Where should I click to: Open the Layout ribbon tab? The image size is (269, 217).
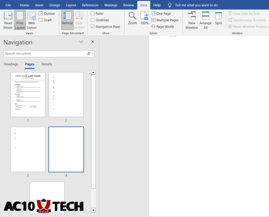coord(71,5)
